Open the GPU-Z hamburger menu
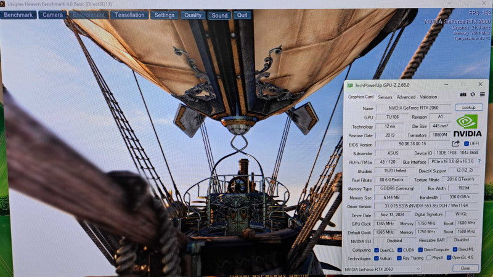The height and width of the screenshot is (277, 493). pyautogui.click(x=483, y=94)
